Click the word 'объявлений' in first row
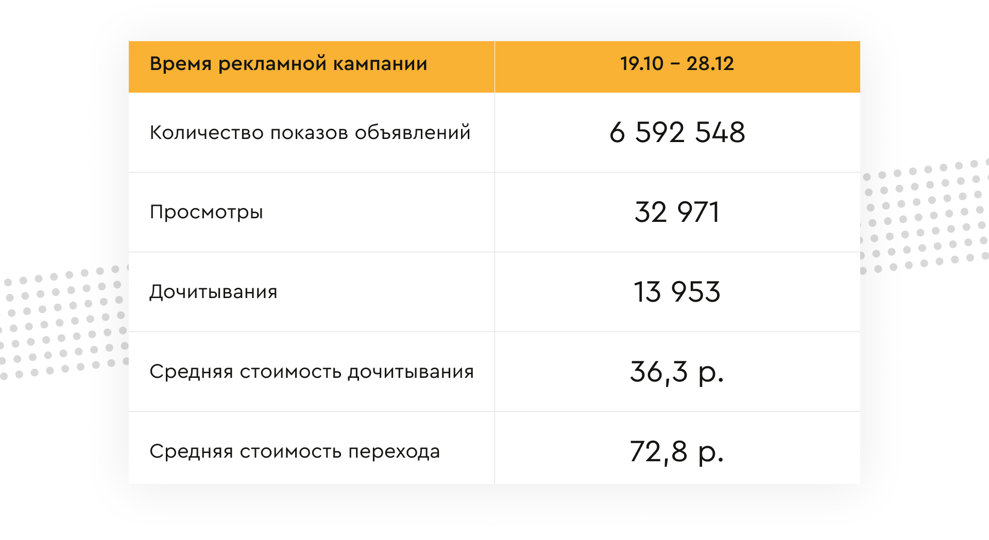Screen dimensions: 989x540 pyautogui.click(x=413, y=132)
